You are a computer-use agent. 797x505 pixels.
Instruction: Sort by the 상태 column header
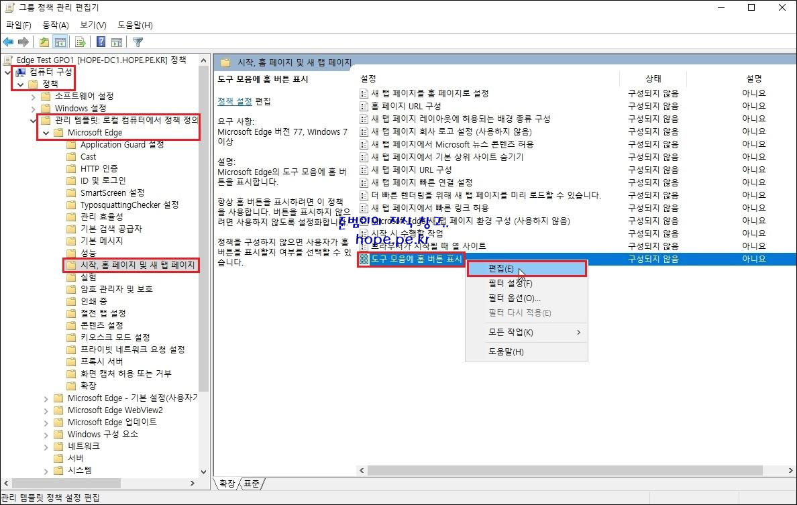[x=653, y=78]
